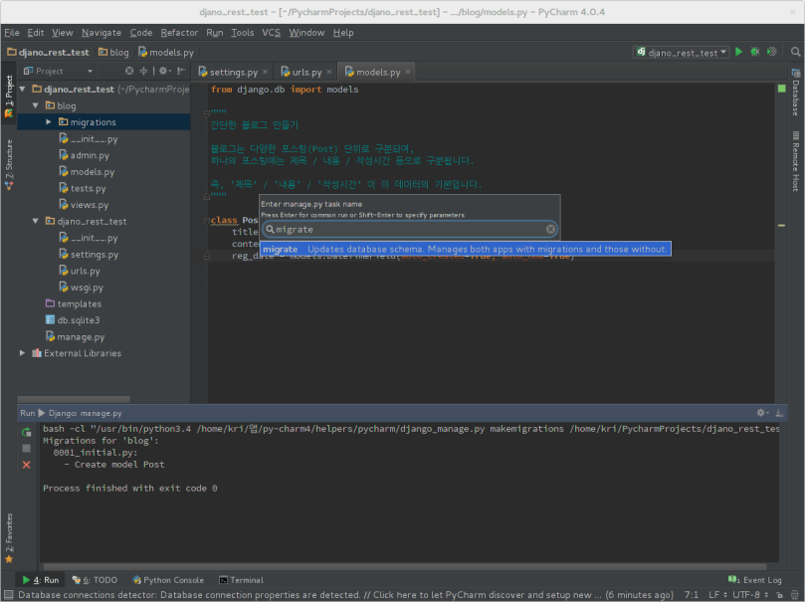Toggle tool window buttons in status bar corner
Viewport: 805px width, 602px height.
click(8, 595)
